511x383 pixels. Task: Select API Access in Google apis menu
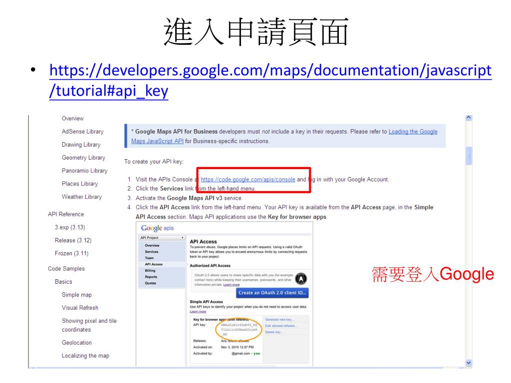[154, 264]
